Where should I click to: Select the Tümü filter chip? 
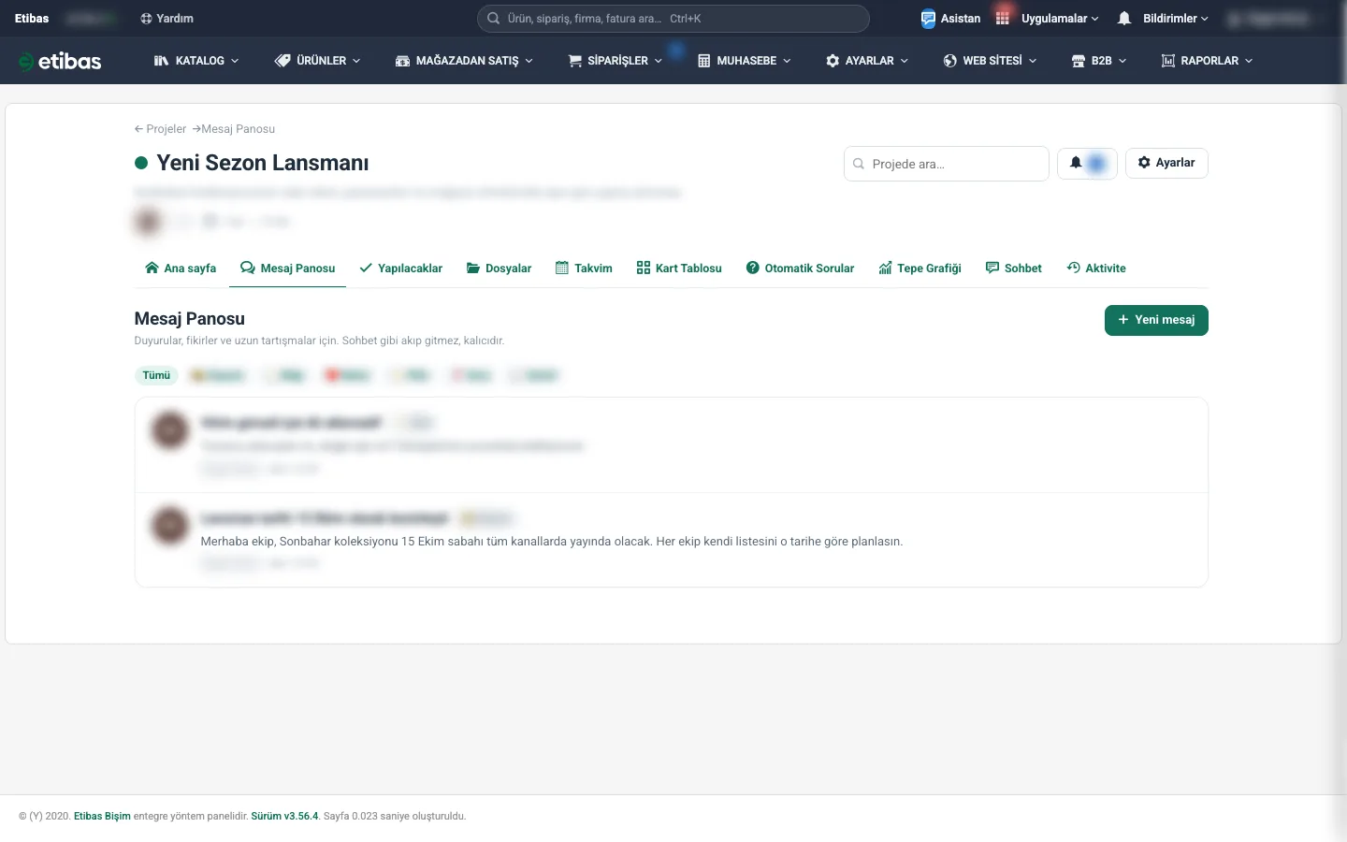click(x=156, y=375)
